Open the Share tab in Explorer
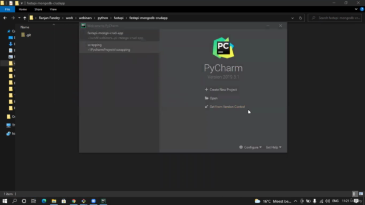This screenshot has width=365, height=205. pos(38,9)
